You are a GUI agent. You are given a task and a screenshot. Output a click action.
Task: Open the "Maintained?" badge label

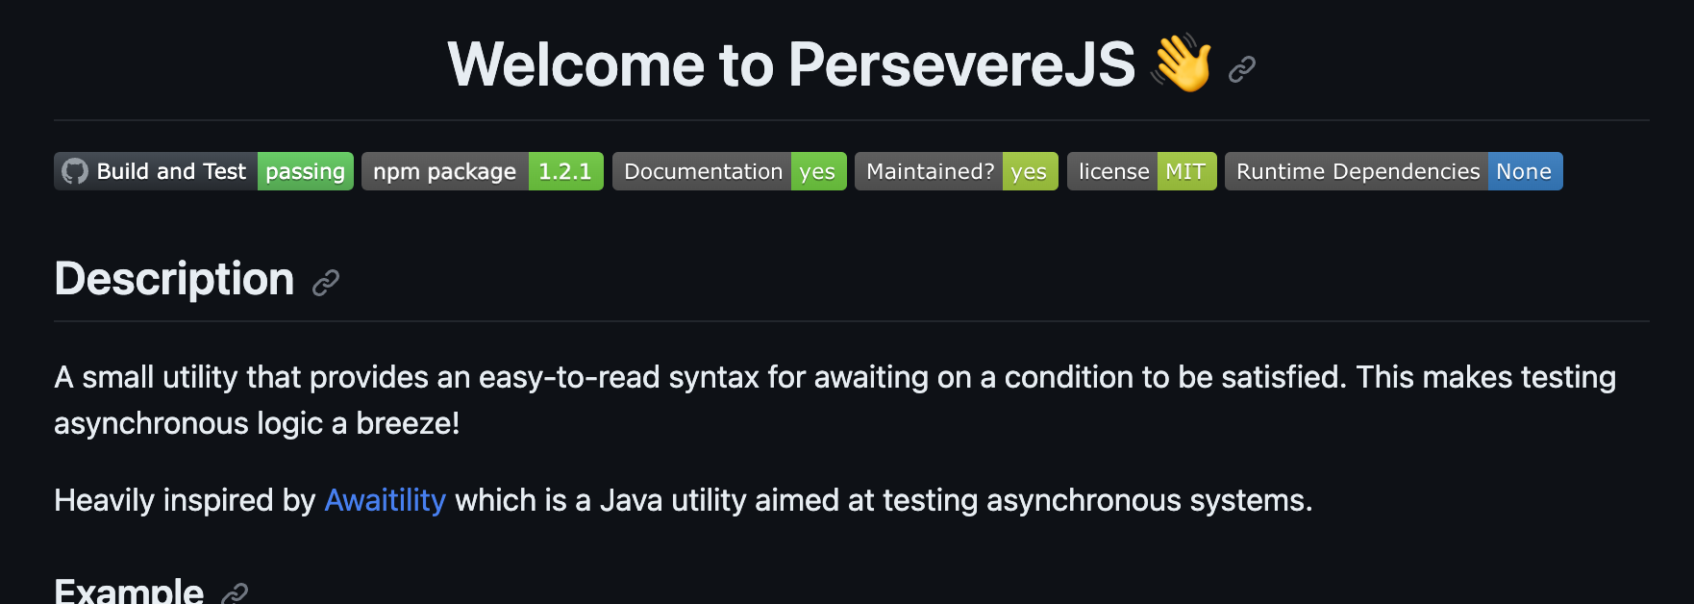930,171
